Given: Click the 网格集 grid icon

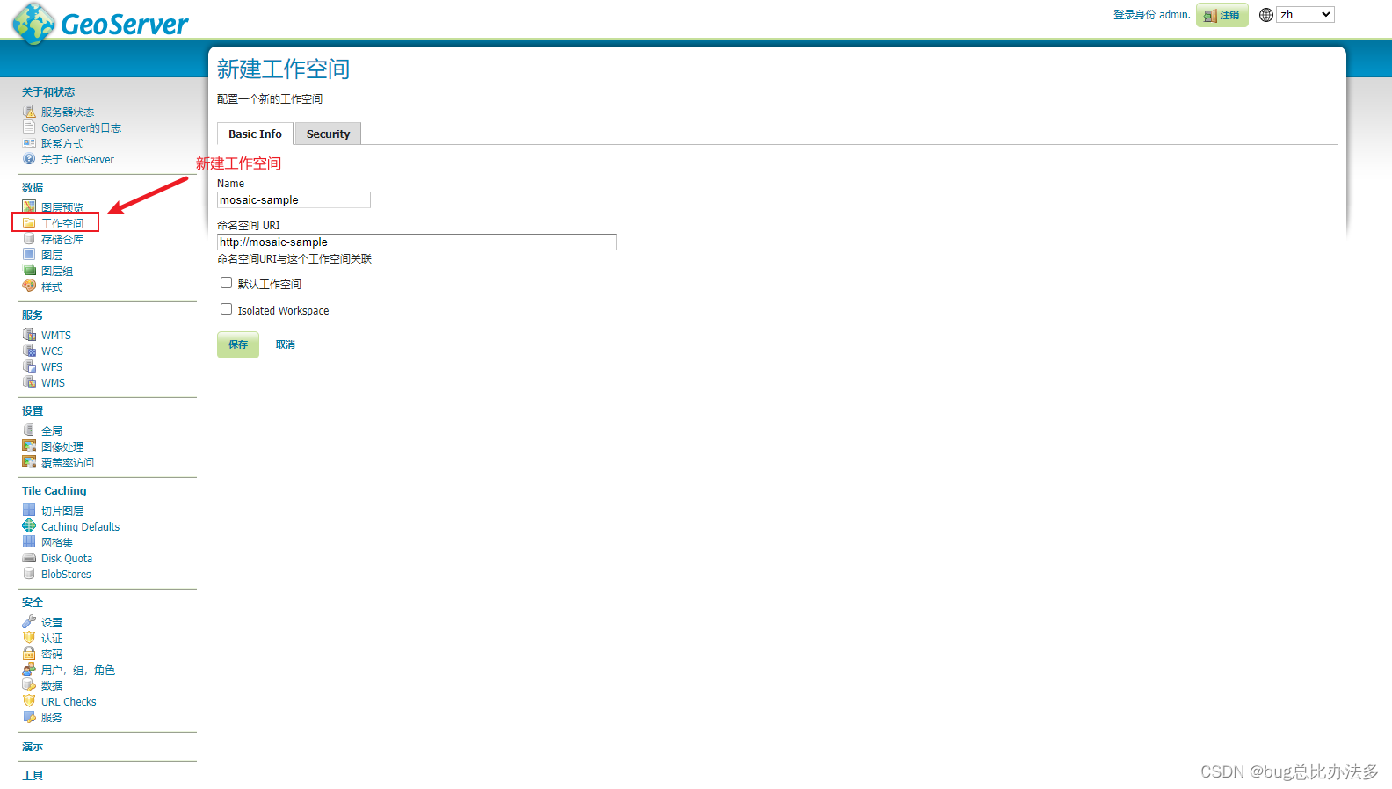Looking at the screenshot, I should click(29, 542).
